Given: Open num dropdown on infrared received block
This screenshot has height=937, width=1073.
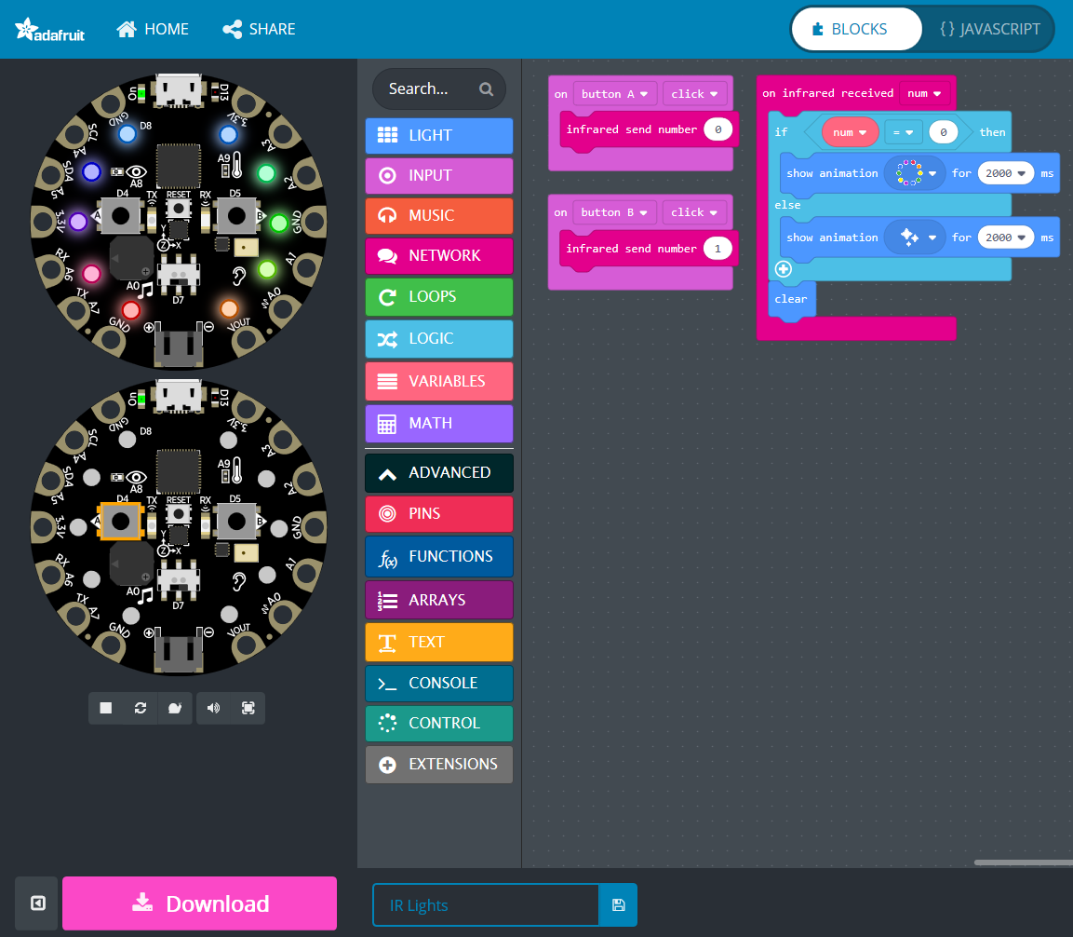Looking at the screenshot, I should point(924,93).
